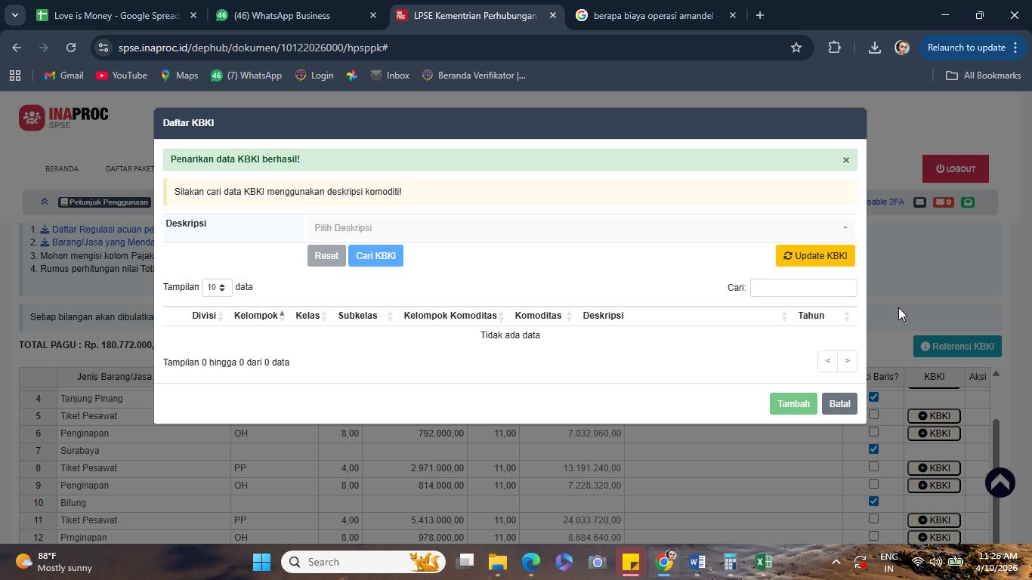Click KBKI button for row 8
Viewport: 1032px width, 580px height.
pyautogui.click(x=934, y=468)
